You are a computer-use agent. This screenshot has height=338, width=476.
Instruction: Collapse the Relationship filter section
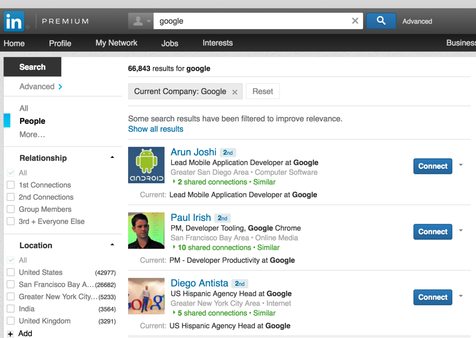coord(112,157)
